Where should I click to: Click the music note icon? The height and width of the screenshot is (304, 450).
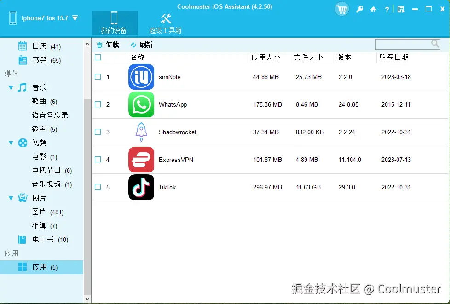coord(23,87)
